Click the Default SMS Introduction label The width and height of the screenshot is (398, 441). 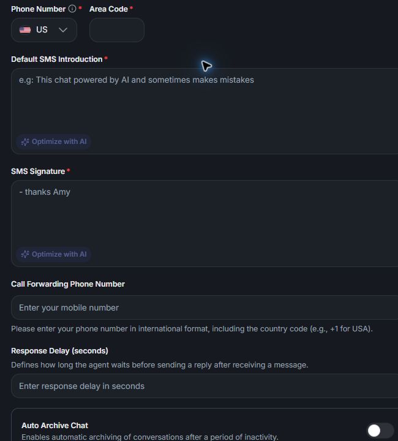click(x=57, y=59)
